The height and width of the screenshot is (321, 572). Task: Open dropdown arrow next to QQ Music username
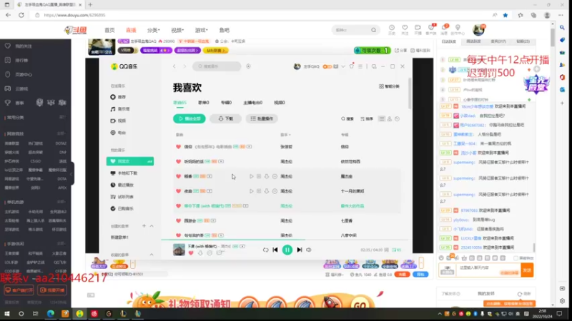343,66
